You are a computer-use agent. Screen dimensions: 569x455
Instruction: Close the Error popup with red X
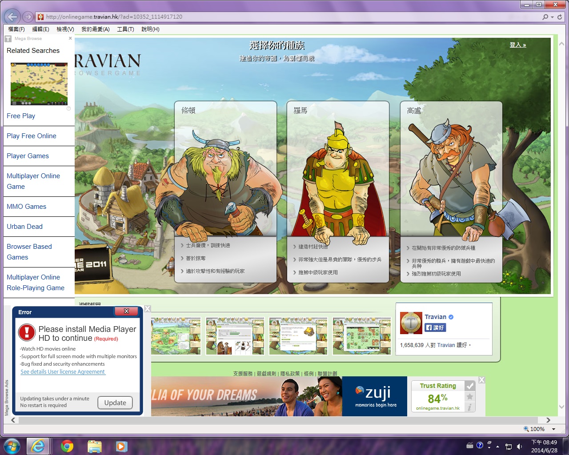click(x=126, y=311)
